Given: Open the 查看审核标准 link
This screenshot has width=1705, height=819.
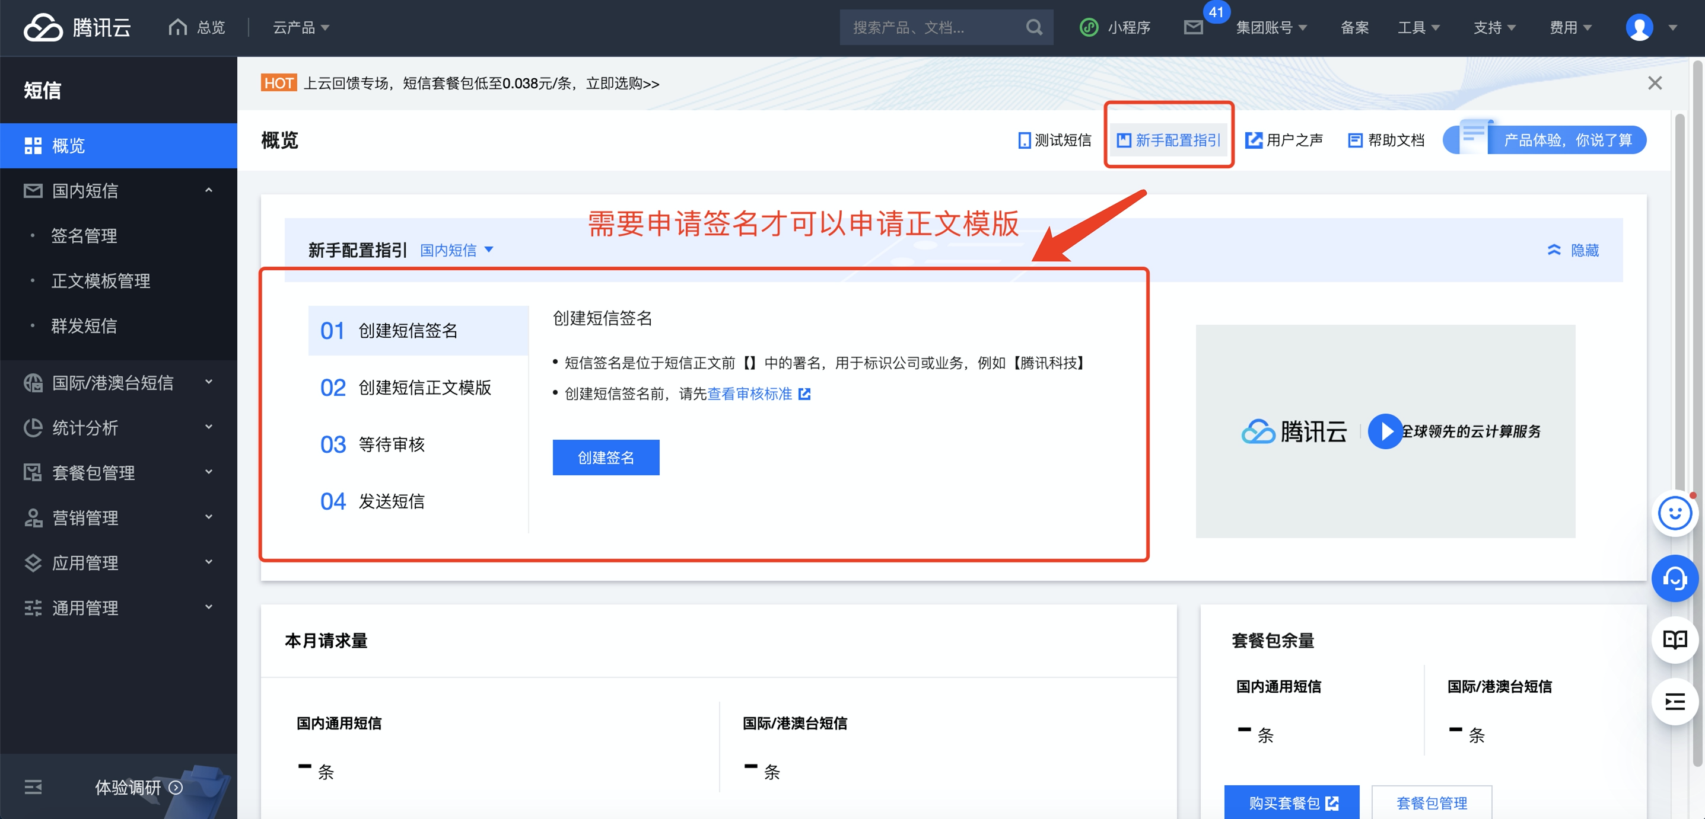Looking at the screenshot, I should click(749, 394).
